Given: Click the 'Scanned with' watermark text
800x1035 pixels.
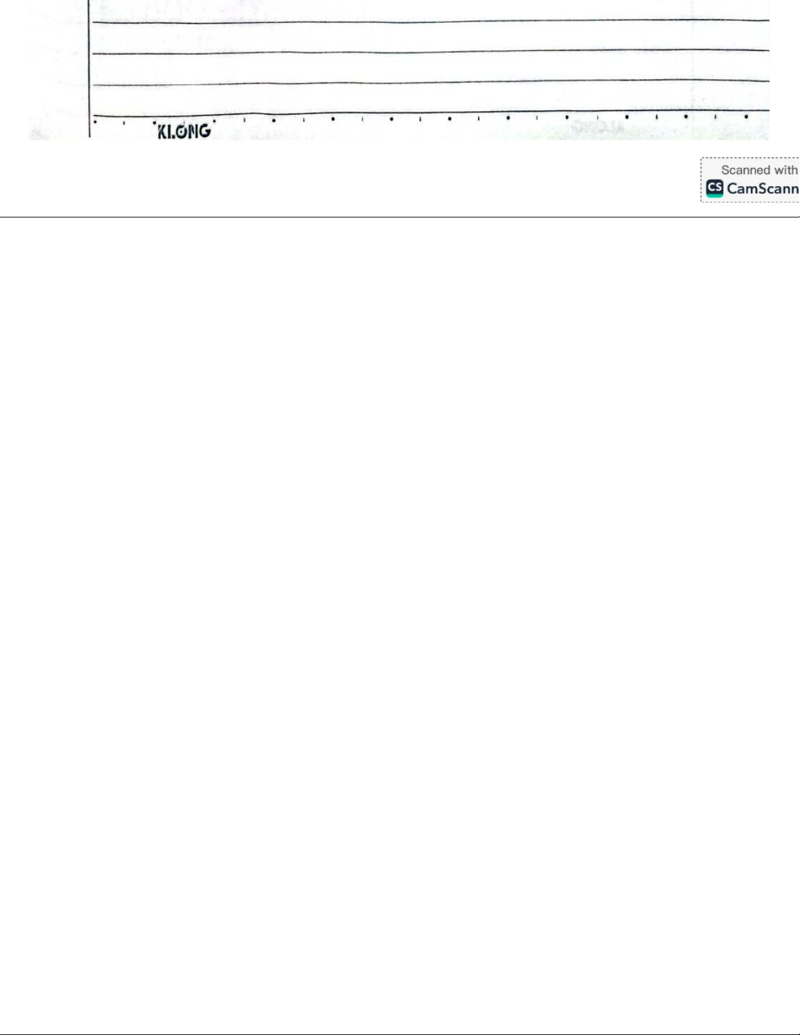Looking at the screenshot, I should tap(759, 170).
